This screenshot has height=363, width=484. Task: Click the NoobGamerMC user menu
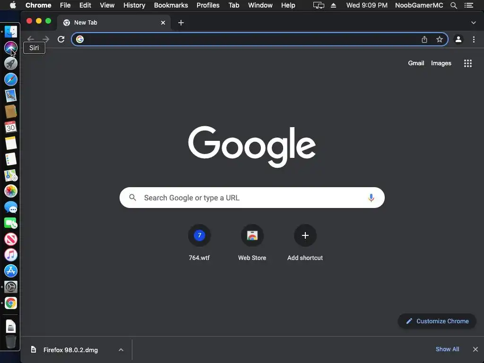419,5
